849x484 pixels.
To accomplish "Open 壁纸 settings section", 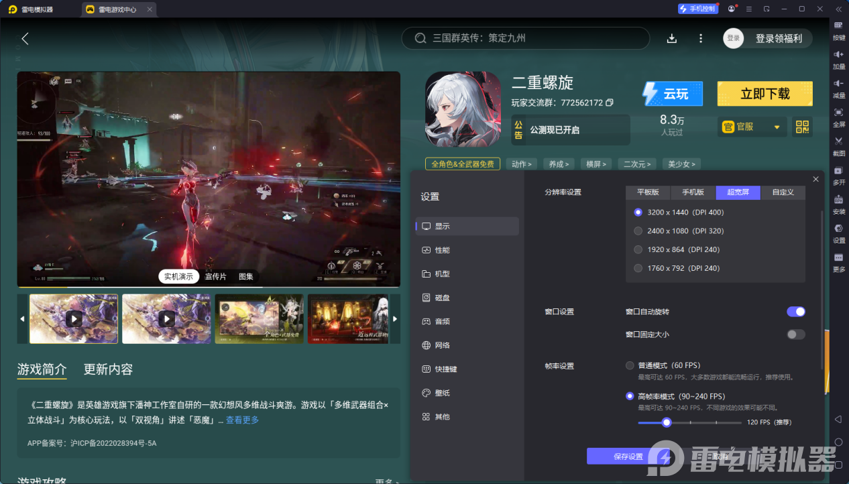I will click(x=467, y=393).
